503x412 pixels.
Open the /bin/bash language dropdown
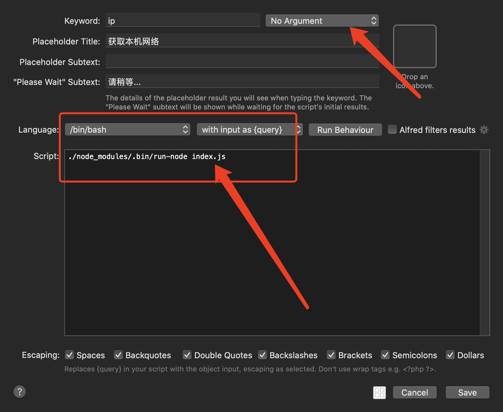[128, 129]
